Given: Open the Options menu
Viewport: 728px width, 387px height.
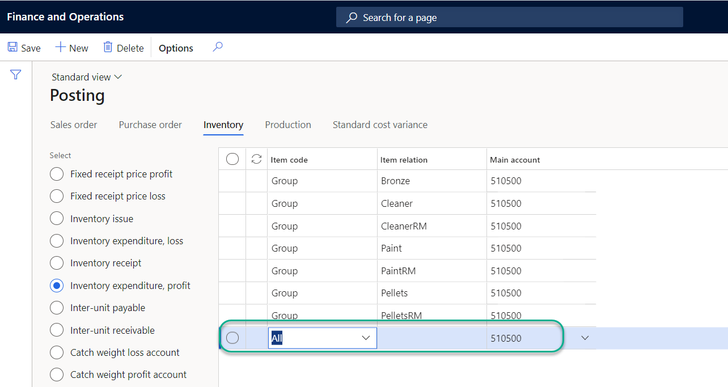Looking at the screenshot, I should click(x=175, y=48).
